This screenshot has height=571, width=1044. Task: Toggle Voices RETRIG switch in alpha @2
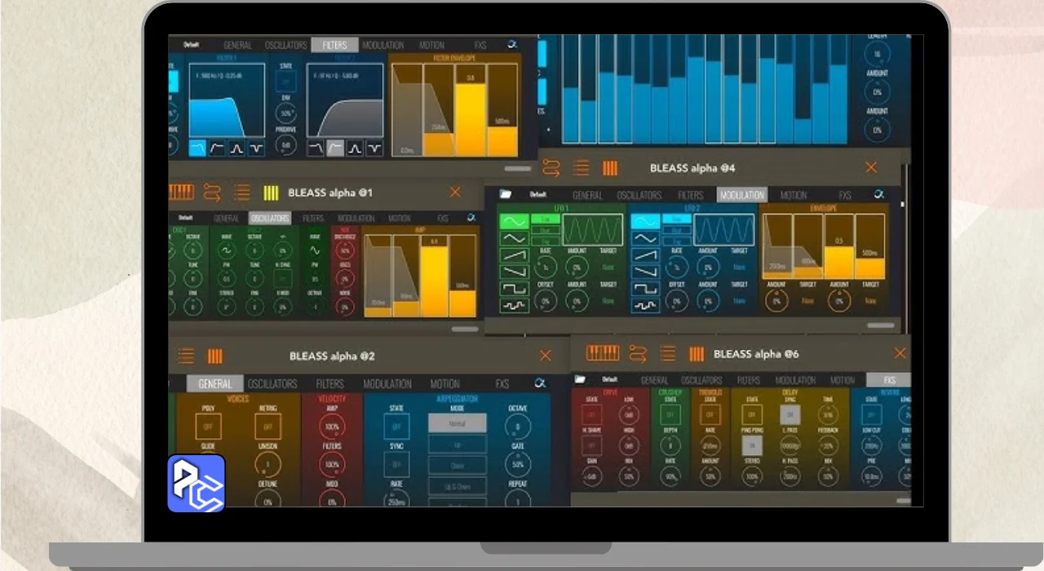(x=268, y=426)
